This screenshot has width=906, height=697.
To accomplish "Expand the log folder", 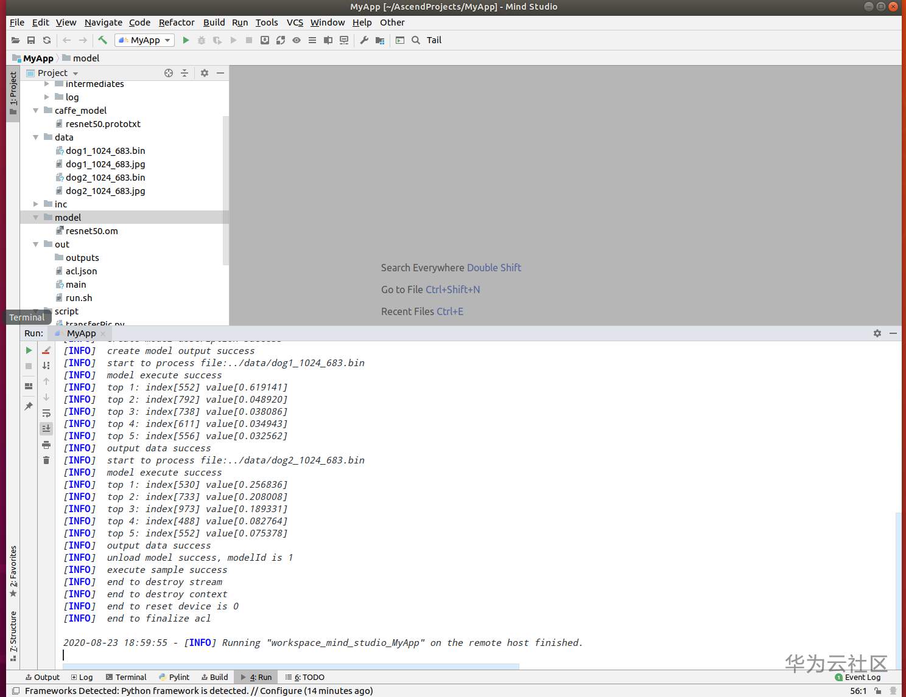I will 47,97.
